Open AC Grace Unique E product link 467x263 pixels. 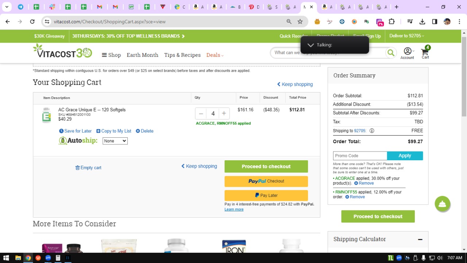coord(92,110)
